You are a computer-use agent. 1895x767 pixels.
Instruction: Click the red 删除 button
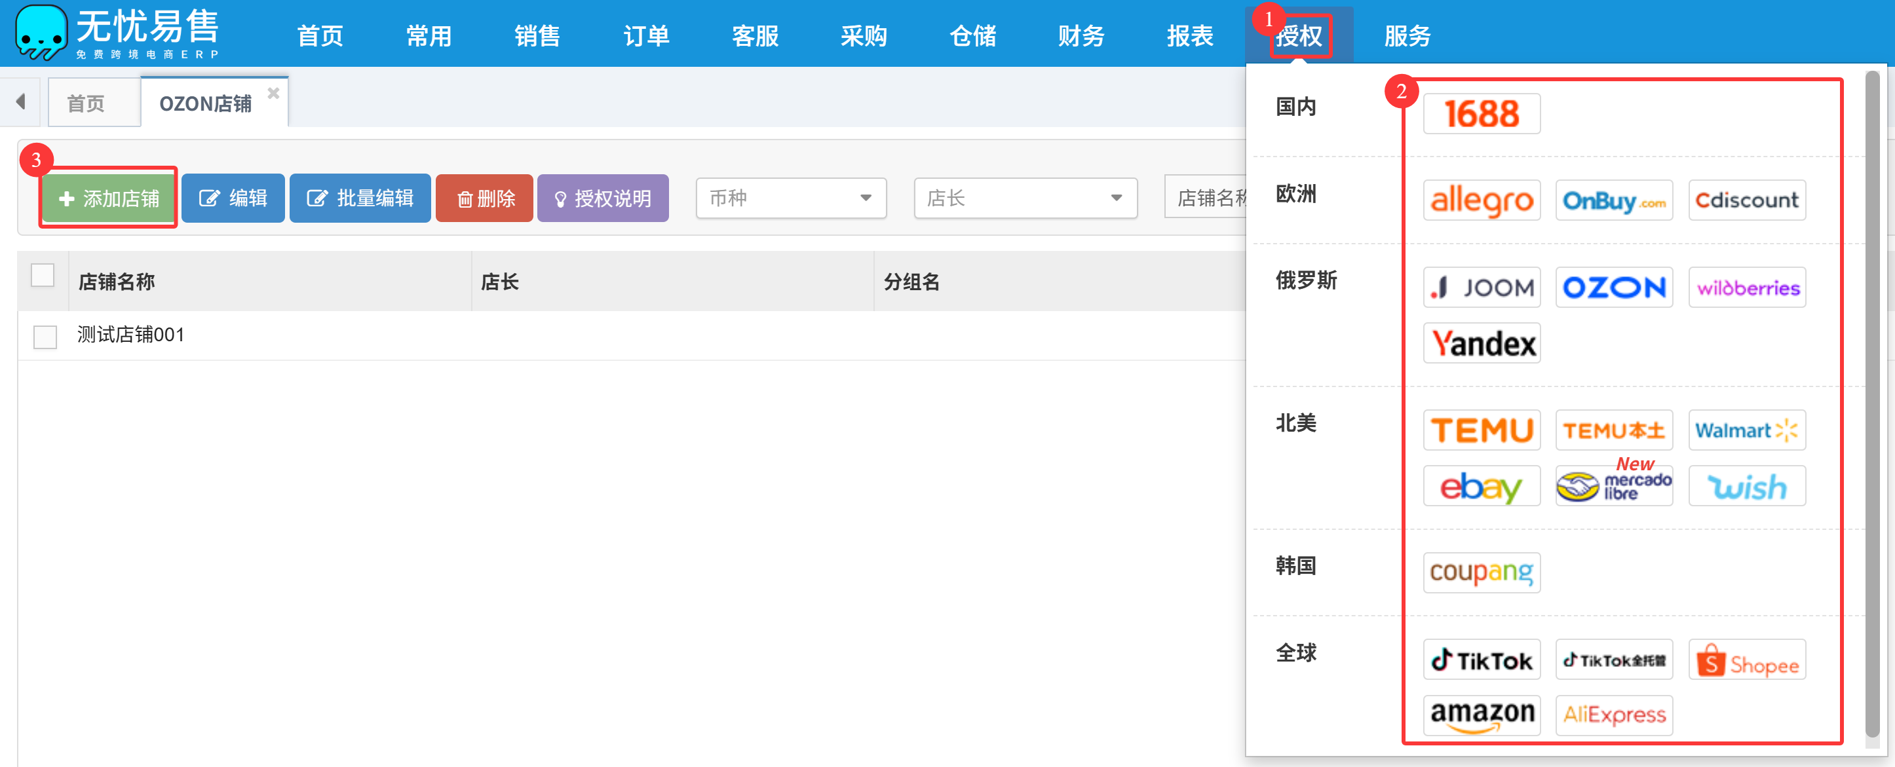point(484,198)
